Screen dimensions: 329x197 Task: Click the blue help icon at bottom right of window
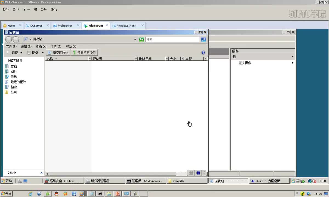point(198,173)
